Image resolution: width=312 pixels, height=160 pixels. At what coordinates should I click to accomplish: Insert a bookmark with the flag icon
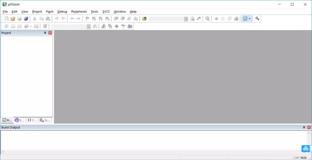pos(87,19)
